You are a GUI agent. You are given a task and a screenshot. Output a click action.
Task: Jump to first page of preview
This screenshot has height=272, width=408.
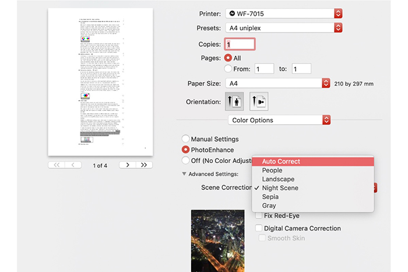tap(57, 165)
